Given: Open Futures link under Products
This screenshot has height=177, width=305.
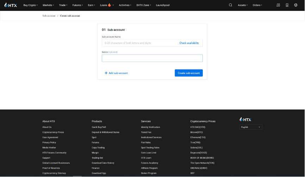Looking at the screenshot, I should [x=95, y=142].
